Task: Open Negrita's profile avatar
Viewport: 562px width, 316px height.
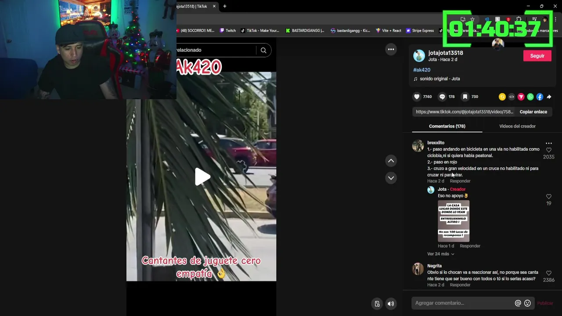Action: [418, 269]
